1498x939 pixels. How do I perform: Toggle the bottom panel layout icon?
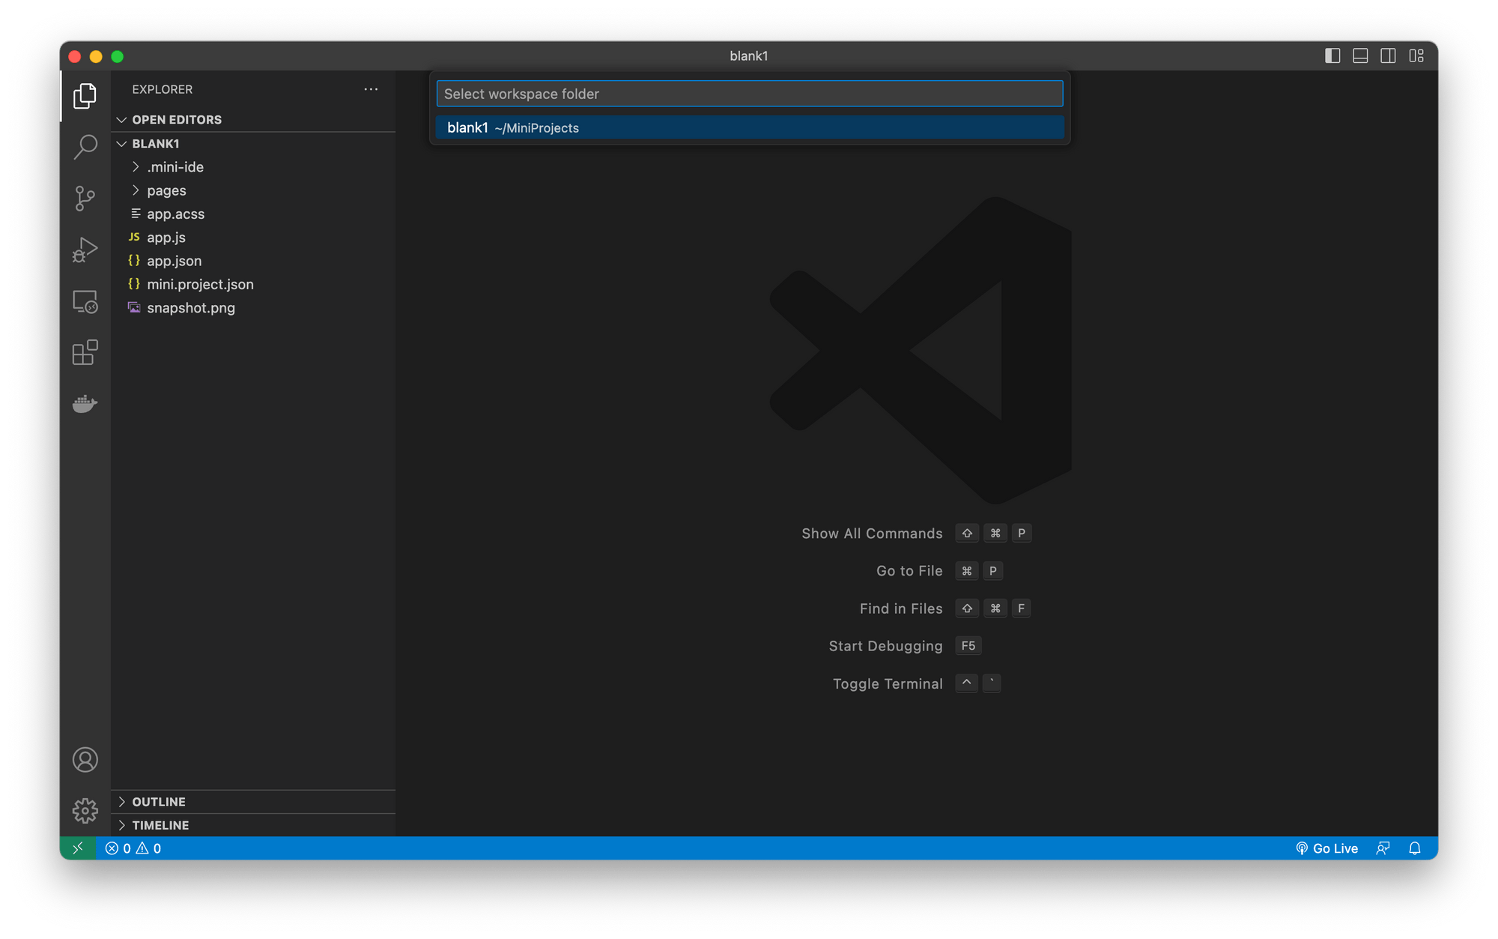point(1360,55)
